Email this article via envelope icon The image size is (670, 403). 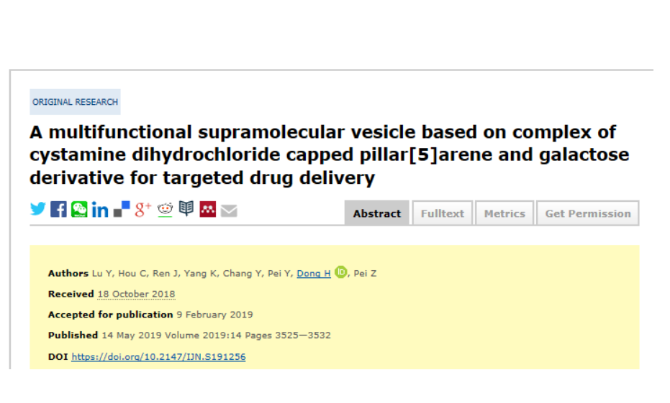(x=229, y=210)
